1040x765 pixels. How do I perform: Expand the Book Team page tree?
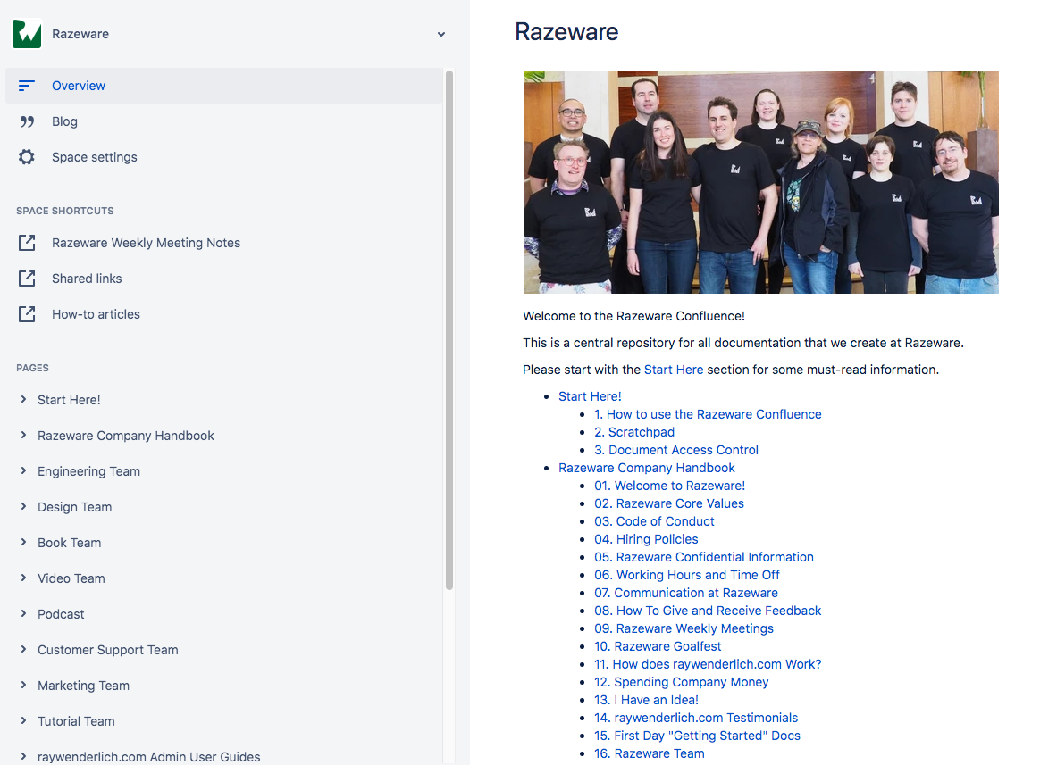pos(23,542)
